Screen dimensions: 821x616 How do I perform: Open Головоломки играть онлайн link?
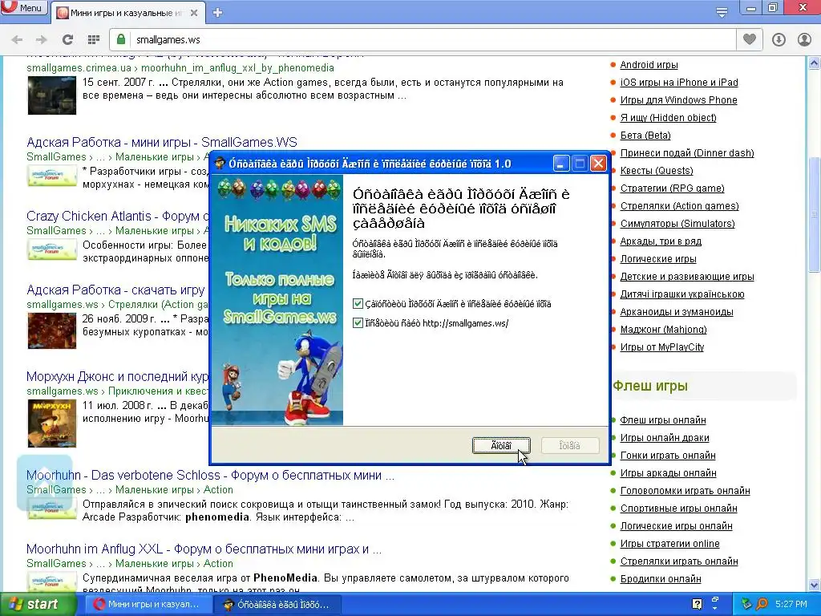pos(685,491)
